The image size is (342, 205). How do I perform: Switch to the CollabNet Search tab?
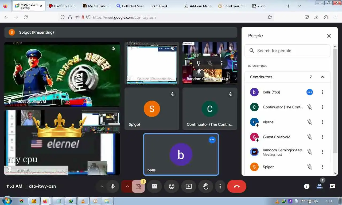pos(130,6)
